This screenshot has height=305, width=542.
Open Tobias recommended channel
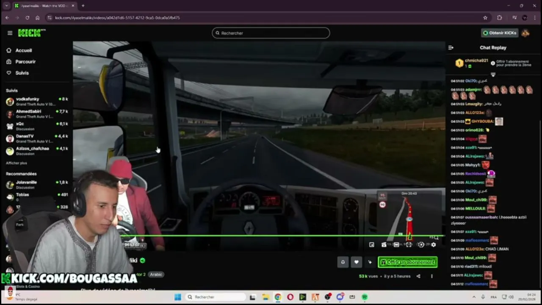(x=37, y=197)
